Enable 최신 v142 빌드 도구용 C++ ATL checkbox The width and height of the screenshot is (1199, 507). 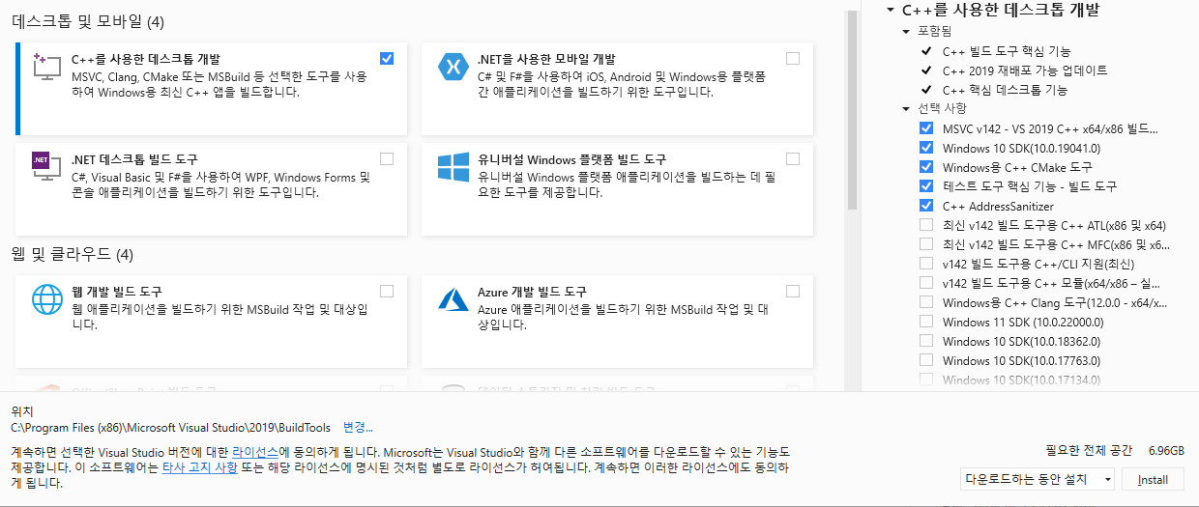[926, 225]
